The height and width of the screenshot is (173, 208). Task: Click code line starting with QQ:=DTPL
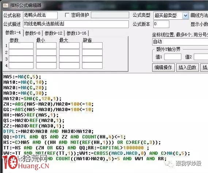pos(65,137)
